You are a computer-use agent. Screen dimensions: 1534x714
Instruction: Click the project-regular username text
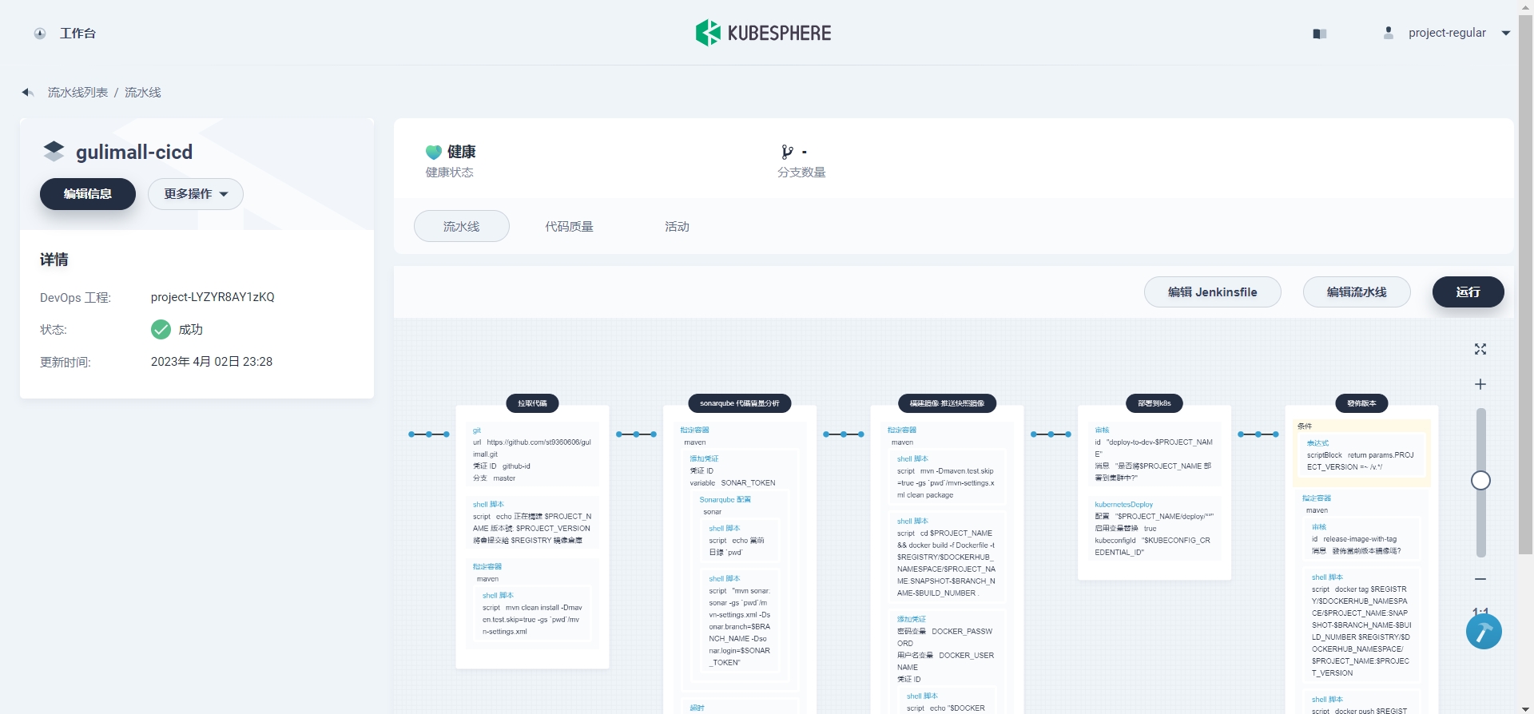(x=1447, y=33)
